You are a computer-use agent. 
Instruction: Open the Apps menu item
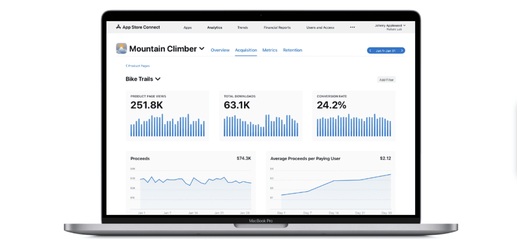pyautogui.click(x=187, y=28)
